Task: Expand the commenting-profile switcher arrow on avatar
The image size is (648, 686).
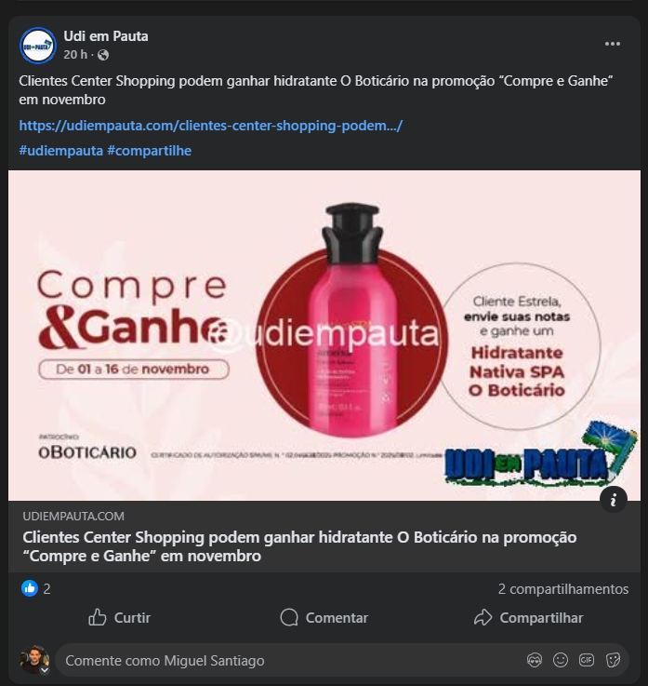Action: tap(45, 670)
